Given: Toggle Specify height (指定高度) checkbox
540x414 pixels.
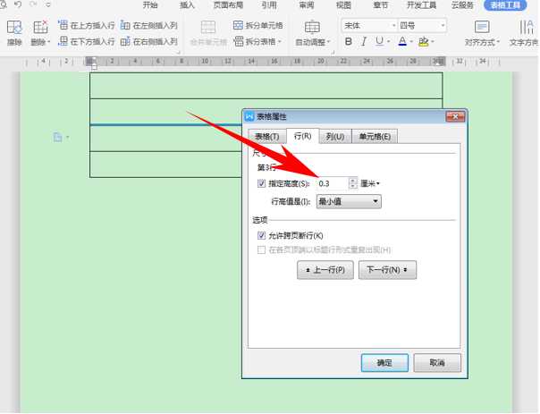Looking at the screenshot, I should pos(261,183).
